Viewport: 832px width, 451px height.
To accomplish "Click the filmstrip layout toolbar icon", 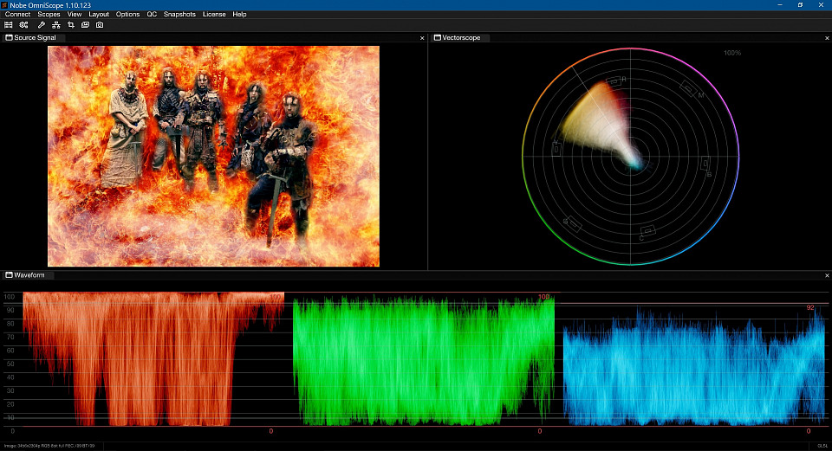I will click(x=9, y=25).
